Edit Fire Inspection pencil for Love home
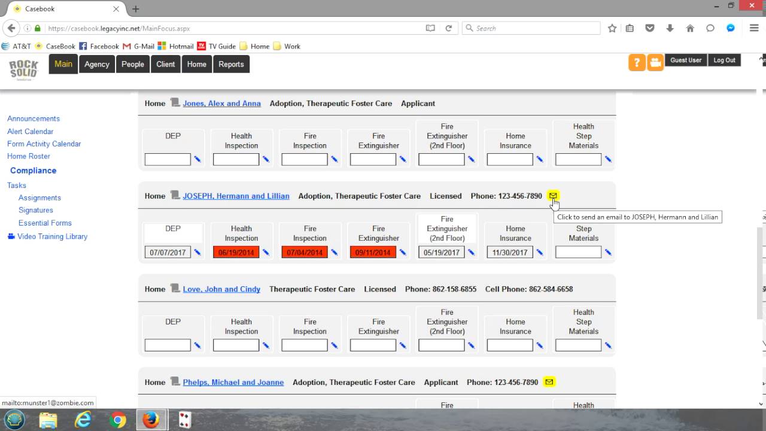The height and width of the screenshot is (431, 766). tap(334, 345)
